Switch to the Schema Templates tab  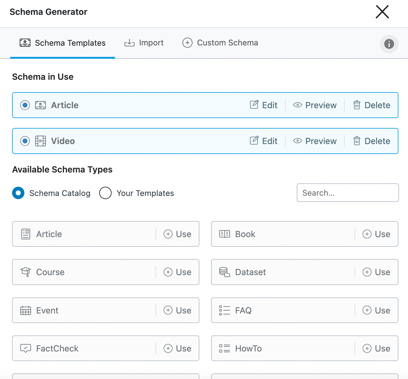62,43
